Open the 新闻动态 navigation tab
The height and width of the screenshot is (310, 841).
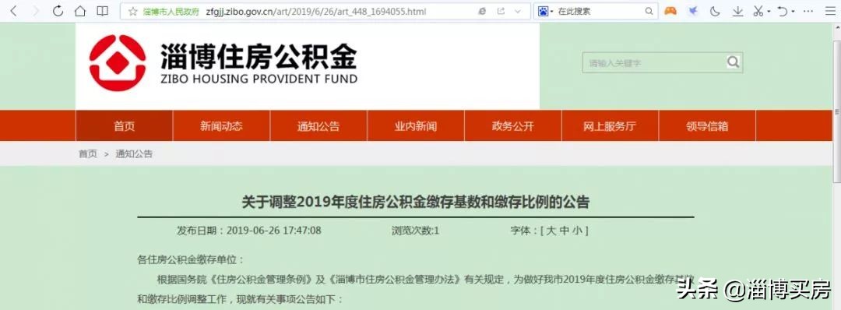[221, 126]
